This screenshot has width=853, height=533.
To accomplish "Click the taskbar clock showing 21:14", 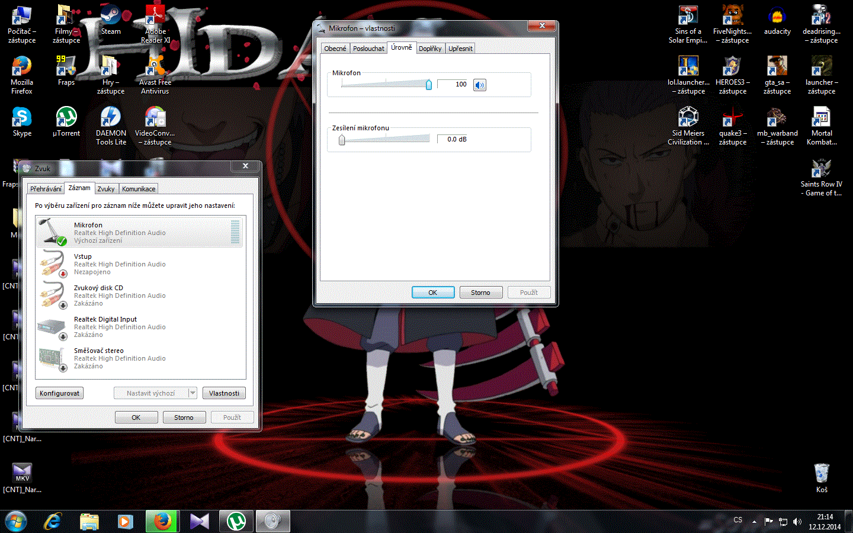I will (825, 522).
